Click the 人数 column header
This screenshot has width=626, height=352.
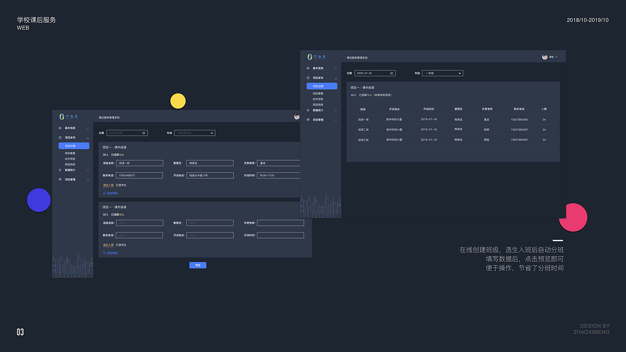[x=544, y=109]
